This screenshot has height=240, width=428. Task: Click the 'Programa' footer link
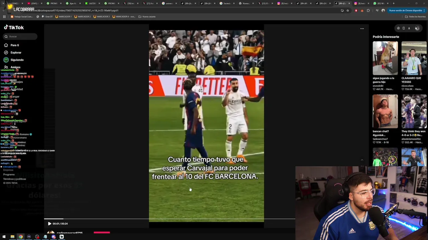pos(9,174)
